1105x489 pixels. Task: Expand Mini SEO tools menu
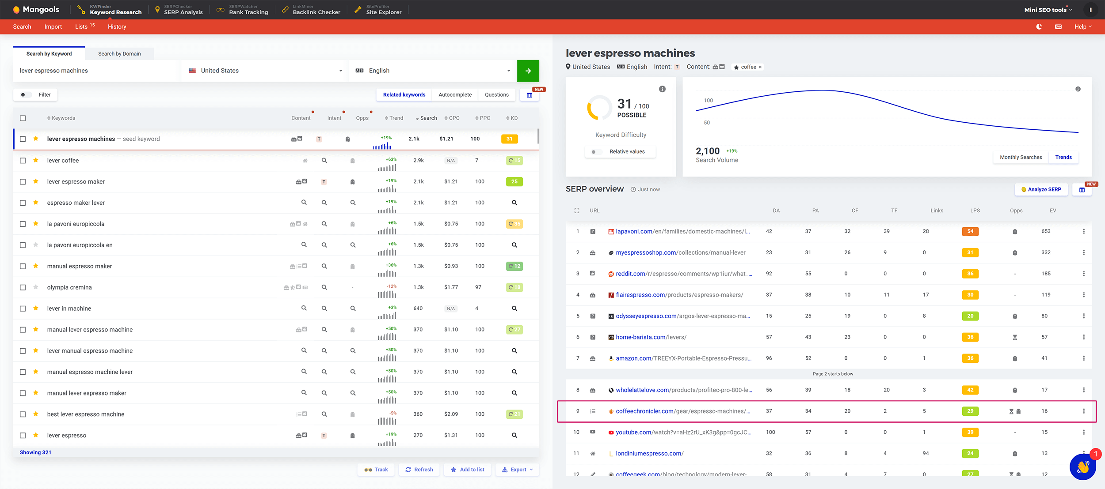[1048, 10]
